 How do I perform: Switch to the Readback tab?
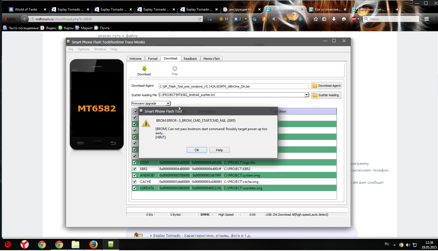point(190,59)
